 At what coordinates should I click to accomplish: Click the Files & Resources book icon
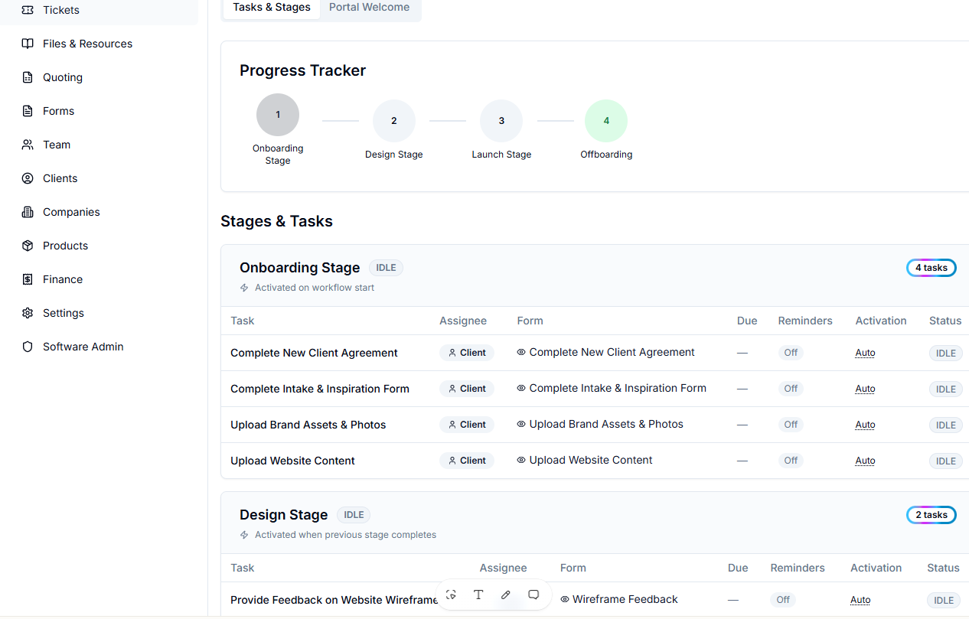point(28,44)
